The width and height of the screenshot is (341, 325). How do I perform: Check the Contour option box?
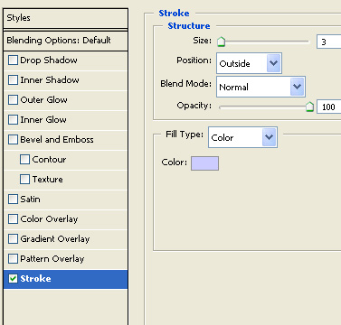24,160
